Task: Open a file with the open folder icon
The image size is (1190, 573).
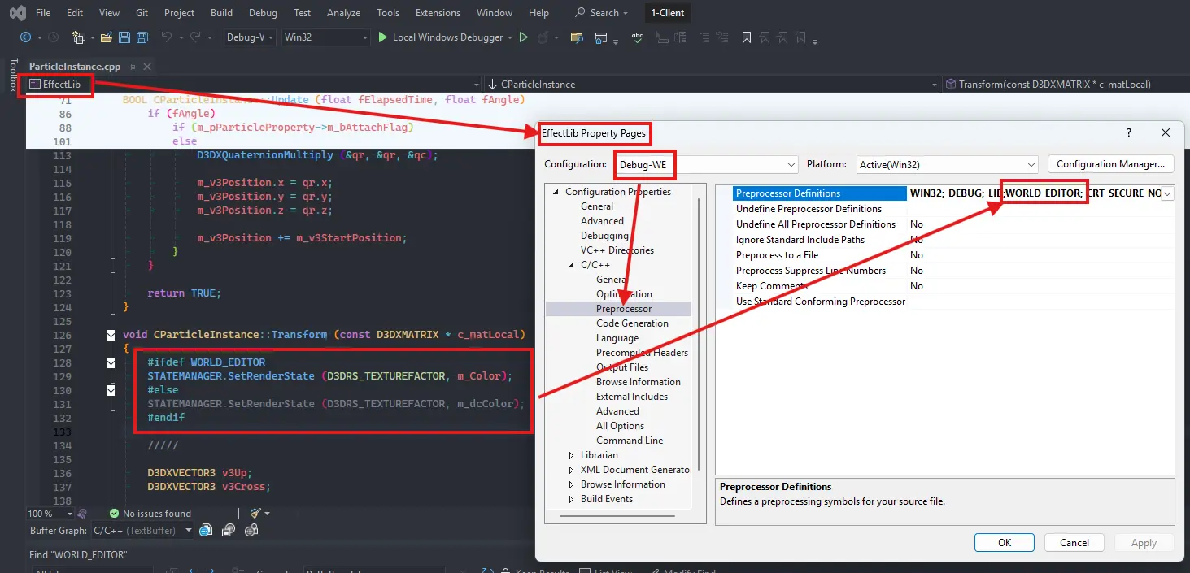Action: click(107, 37)
